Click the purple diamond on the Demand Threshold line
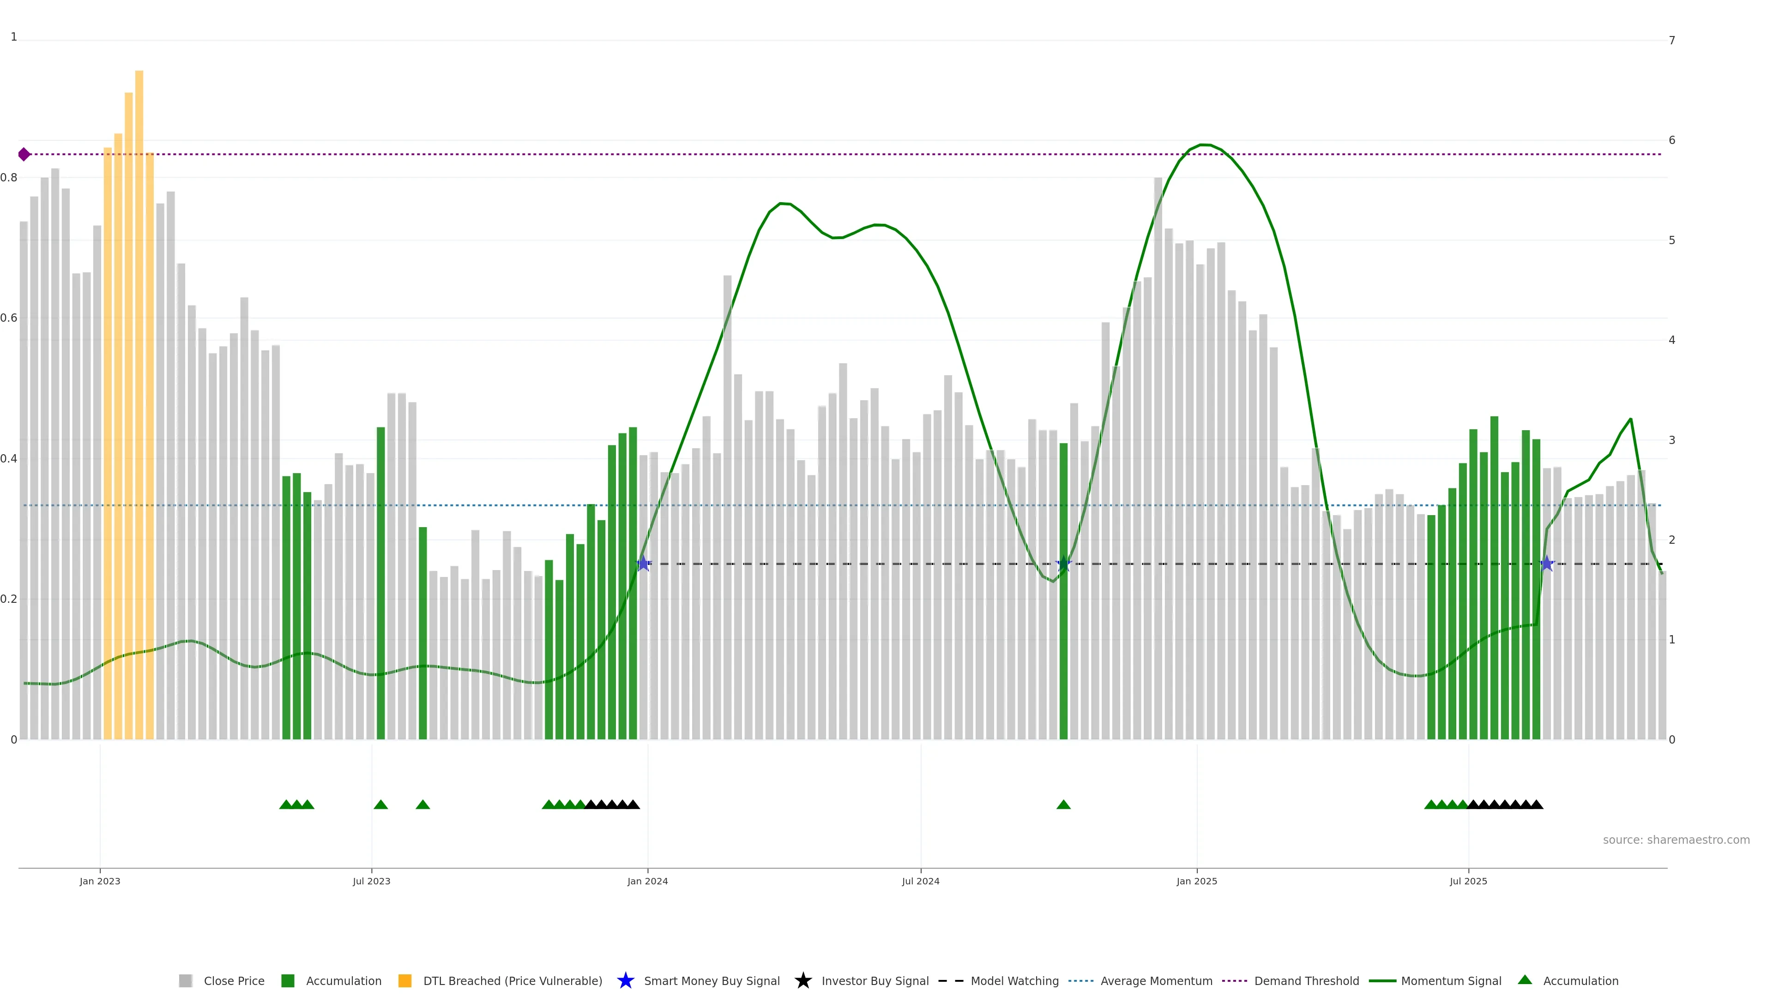Screen dimensions: 1773x997 tap(24, 154)
